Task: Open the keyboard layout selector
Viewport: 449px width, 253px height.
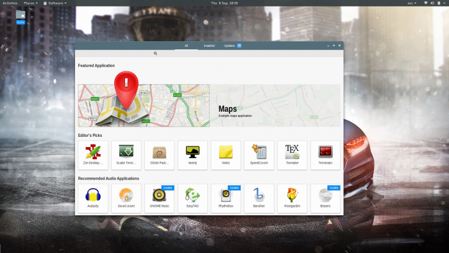Action: pyautogui.click(x=412, y=3)
